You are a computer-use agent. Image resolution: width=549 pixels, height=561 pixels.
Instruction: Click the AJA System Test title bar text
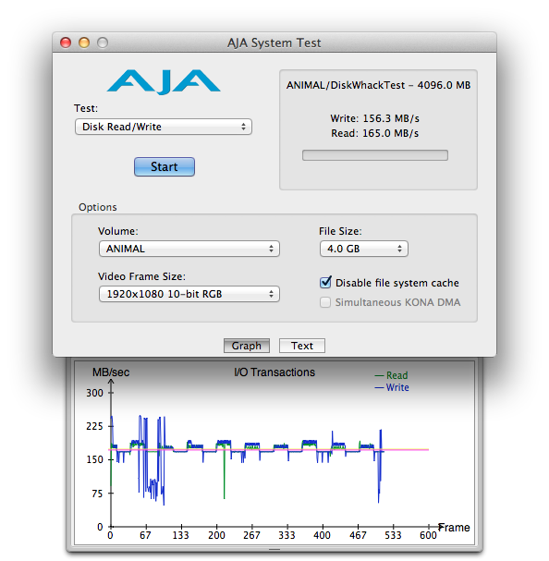tap(274, 43)
